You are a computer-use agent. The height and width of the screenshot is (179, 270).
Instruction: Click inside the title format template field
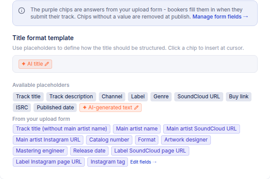click(135, 64)
